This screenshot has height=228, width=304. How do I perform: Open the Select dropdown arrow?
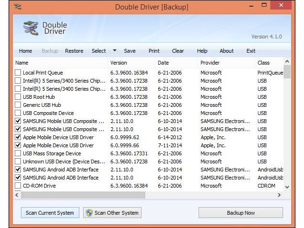[114, 50]
